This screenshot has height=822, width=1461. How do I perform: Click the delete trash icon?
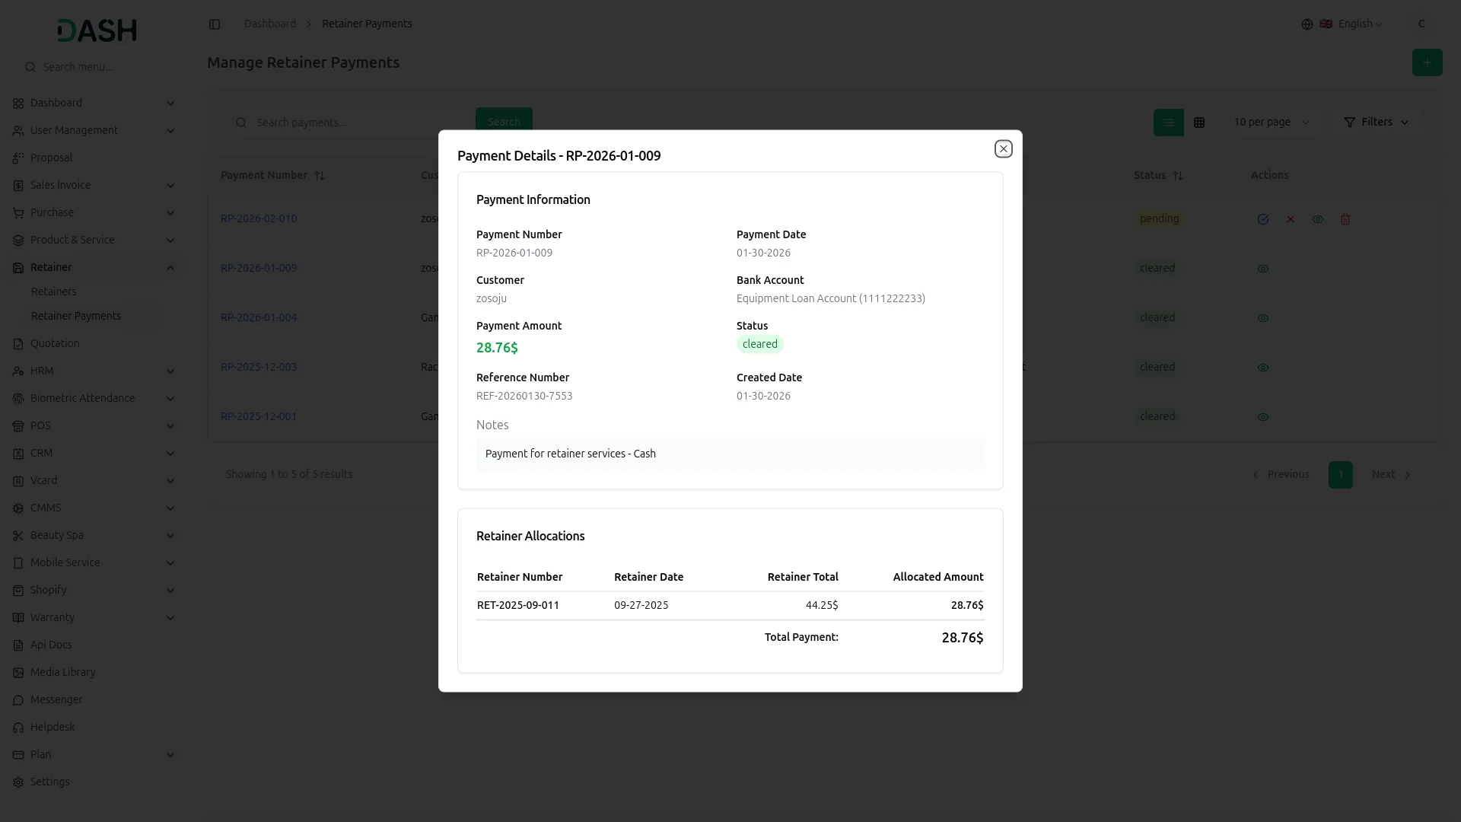tap(1345, 219)
